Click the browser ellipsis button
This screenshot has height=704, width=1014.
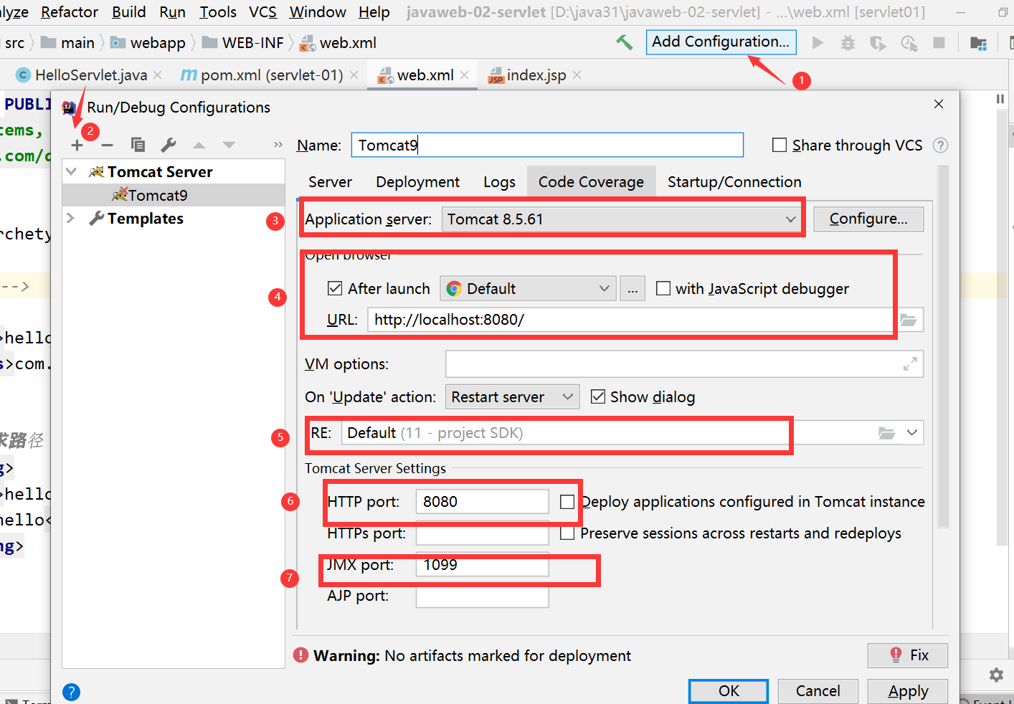click(632, 289)
